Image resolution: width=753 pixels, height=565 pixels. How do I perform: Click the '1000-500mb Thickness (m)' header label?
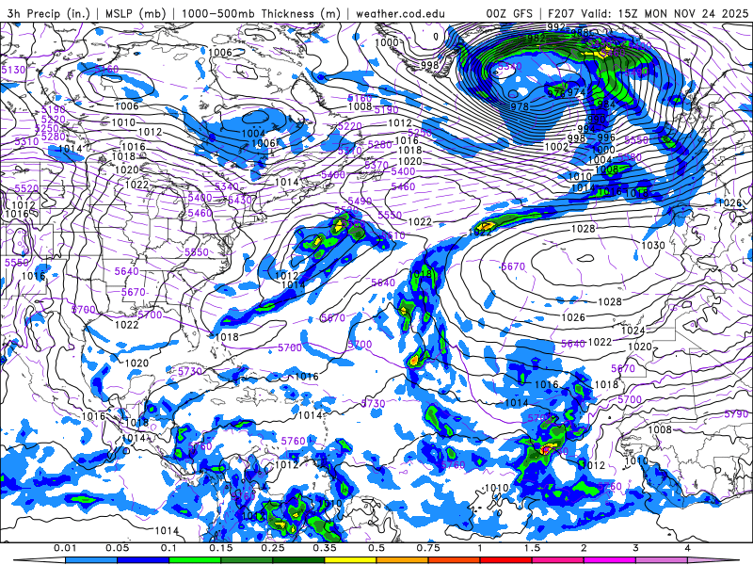click(262, 13)
